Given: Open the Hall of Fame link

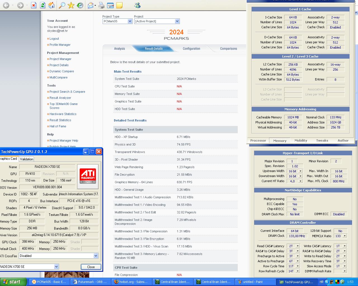Looking at the screenshot, I should 58,126.
